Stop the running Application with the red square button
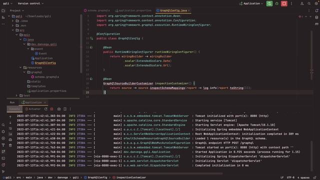The image size is (320, 180). point(284,3)
